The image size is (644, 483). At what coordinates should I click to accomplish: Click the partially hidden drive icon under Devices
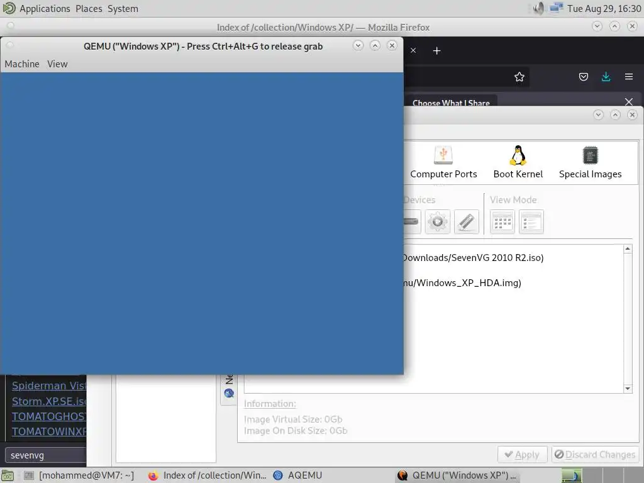tap(412, 222)
